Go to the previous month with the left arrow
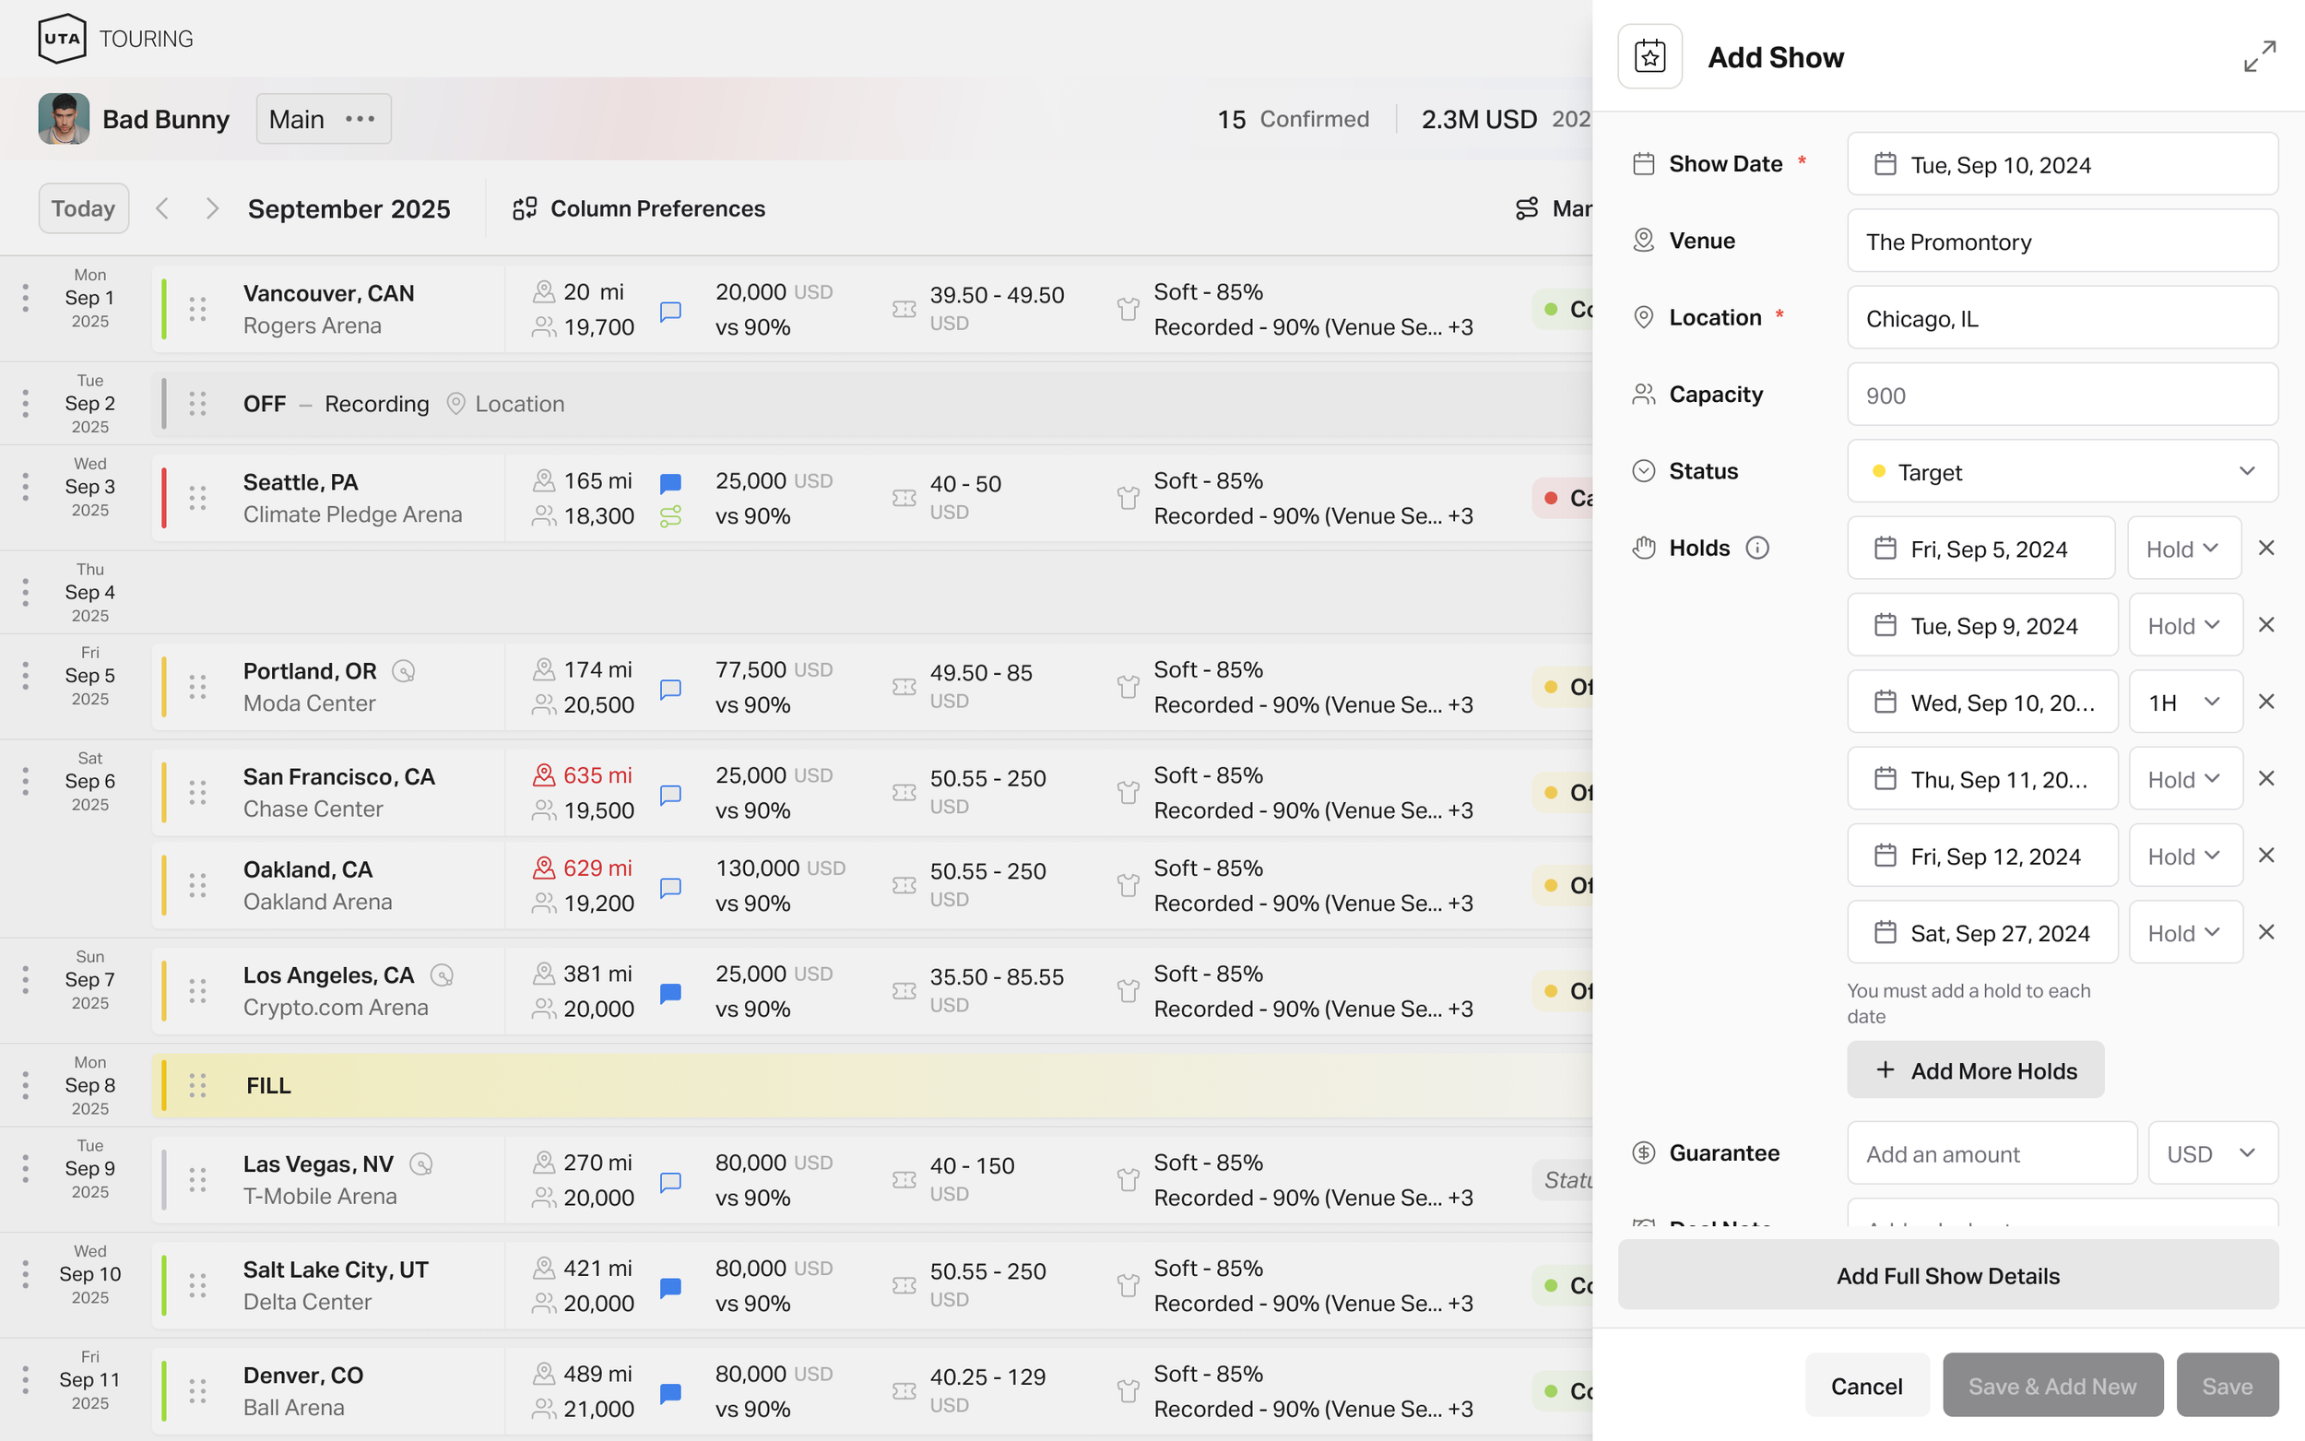2305x1441 pixels. click(163, 208)
